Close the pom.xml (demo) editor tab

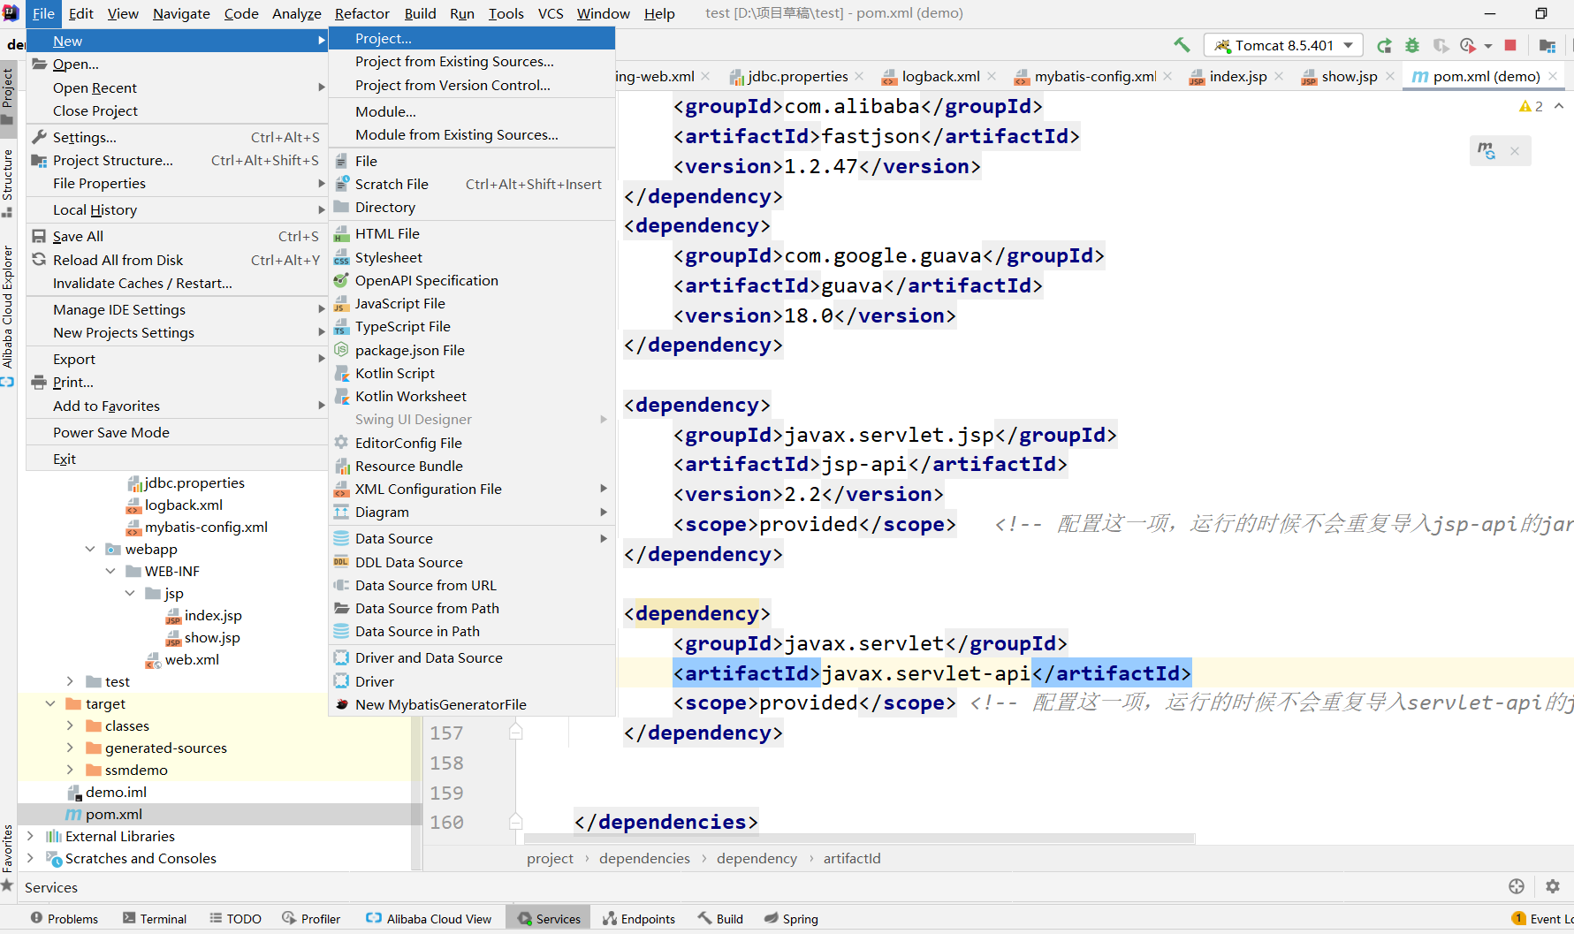point(1553,77)
